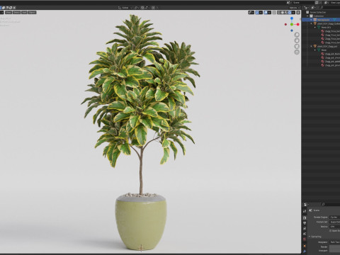
Task: Click the Scene name field in top bar
Action: pyautogui.click(x=303, y=3)
